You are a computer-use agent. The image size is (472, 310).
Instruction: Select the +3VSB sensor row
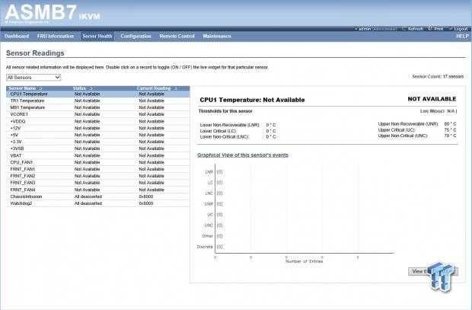click(x=98, y=149)
